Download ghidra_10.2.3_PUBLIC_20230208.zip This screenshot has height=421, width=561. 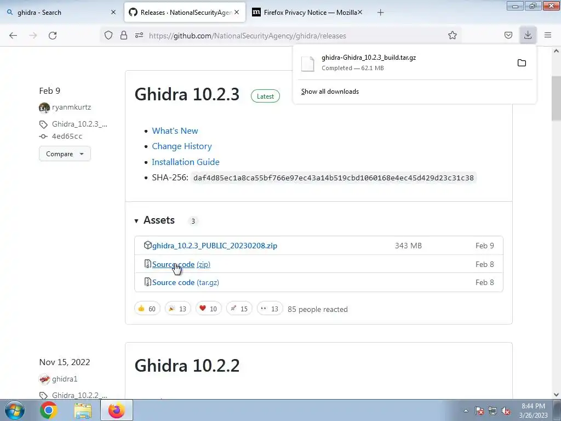coord(215,246)
